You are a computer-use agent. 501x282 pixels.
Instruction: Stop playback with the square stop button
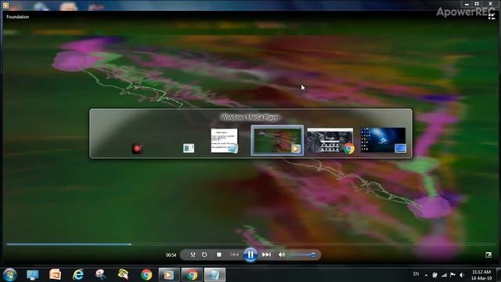point(219,255)
